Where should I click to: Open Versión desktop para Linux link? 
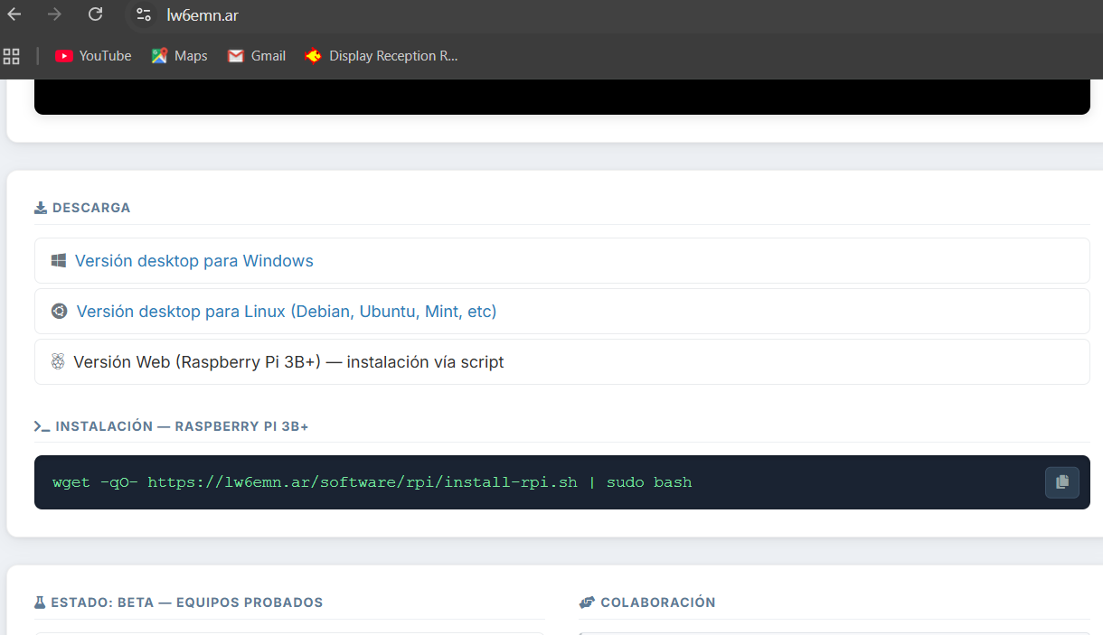287,312
